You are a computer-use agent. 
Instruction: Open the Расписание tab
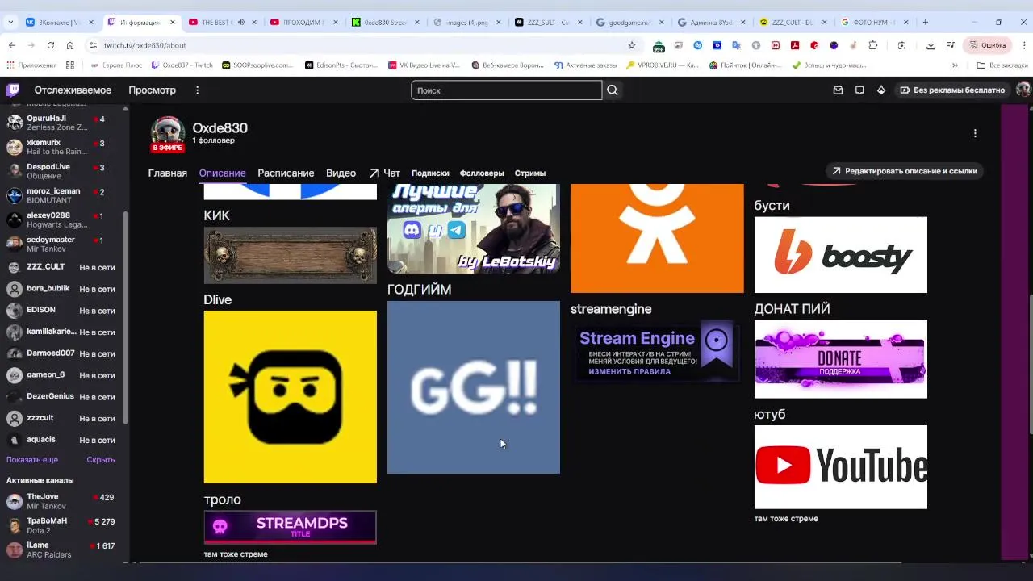coord(286,173)
